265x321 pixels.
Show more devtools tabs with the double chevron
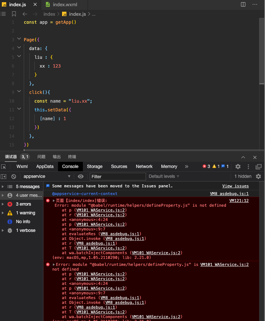click(x=187, y=167)
